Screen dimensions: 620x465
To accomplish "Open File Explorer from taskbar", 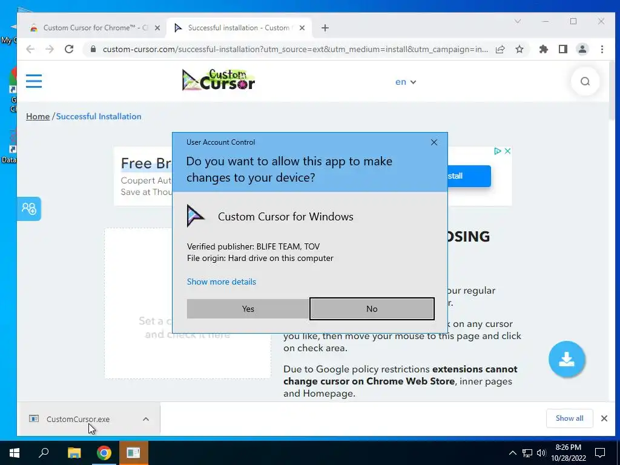I will click(74, 453).
